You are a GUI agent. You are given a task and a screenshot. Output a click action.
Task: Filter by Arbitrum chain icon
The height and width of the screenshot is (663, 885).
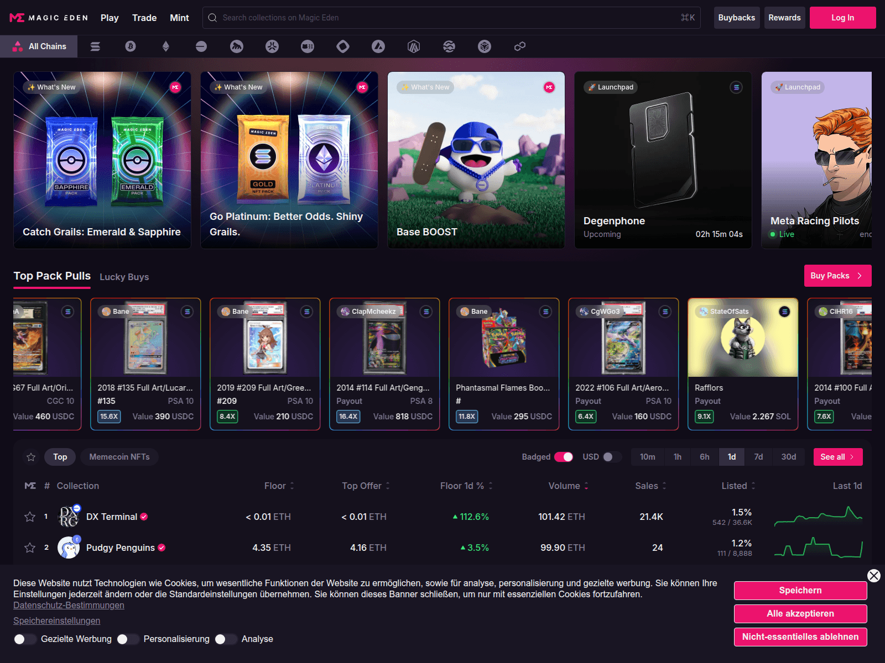(414, 46)
